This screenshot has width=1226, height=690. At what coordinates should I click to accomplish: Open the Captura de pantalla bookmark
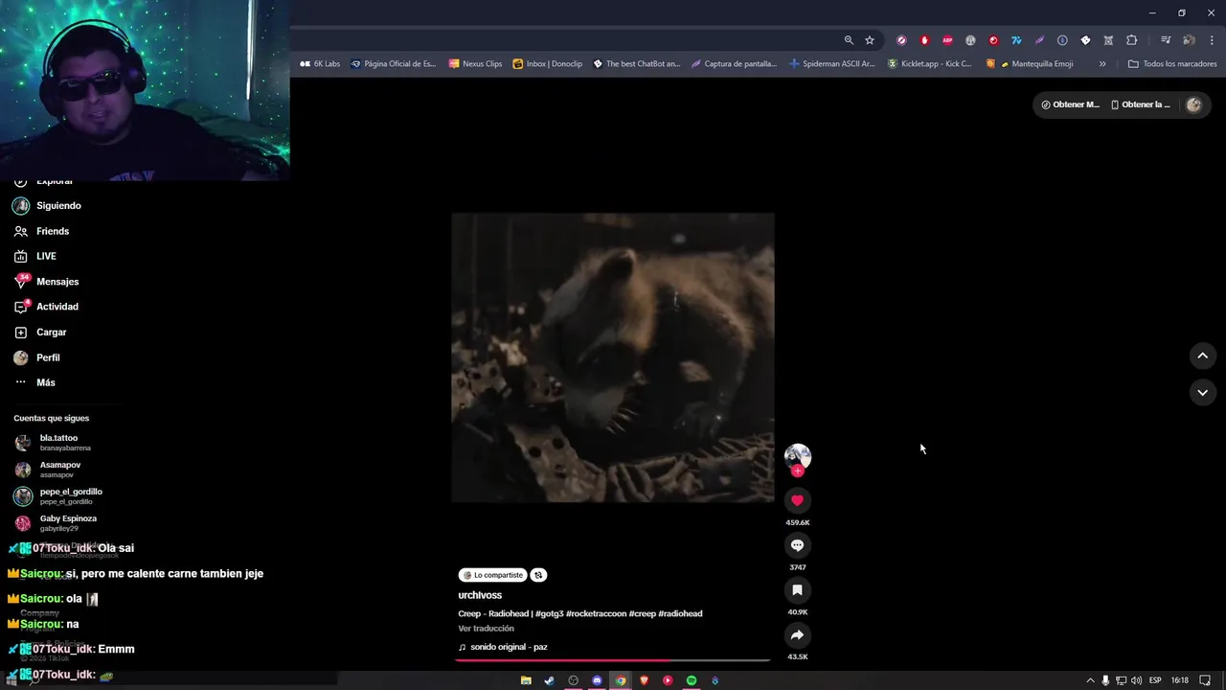pyautogui.click(x=734, y=64)
